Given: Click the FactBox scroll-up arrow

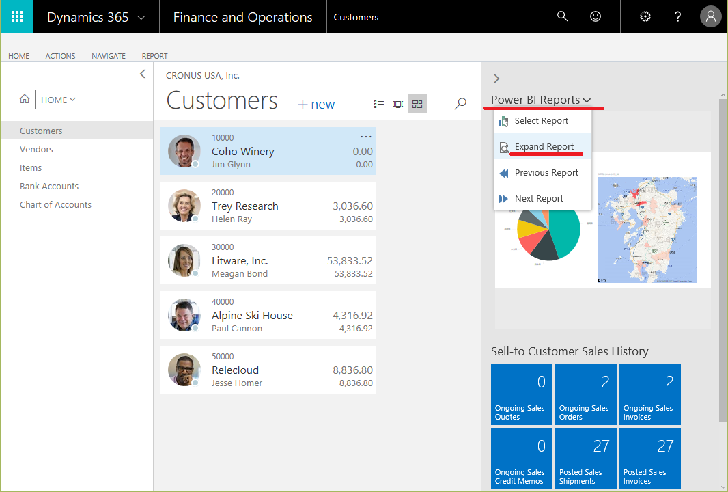Looking at the screenshot, I should (x=723, y=95).
